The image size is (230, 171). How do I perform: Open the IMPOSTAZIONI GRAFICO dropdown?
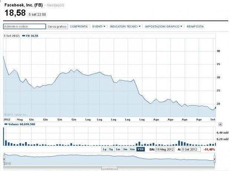tap(163, 27)
